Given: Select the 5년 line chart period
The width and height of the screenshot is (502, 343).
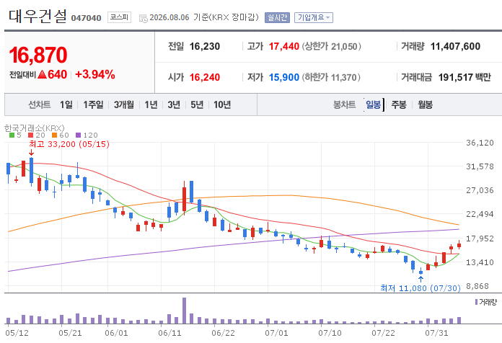Looking at the screenshot, I should [x=197, y=104].
